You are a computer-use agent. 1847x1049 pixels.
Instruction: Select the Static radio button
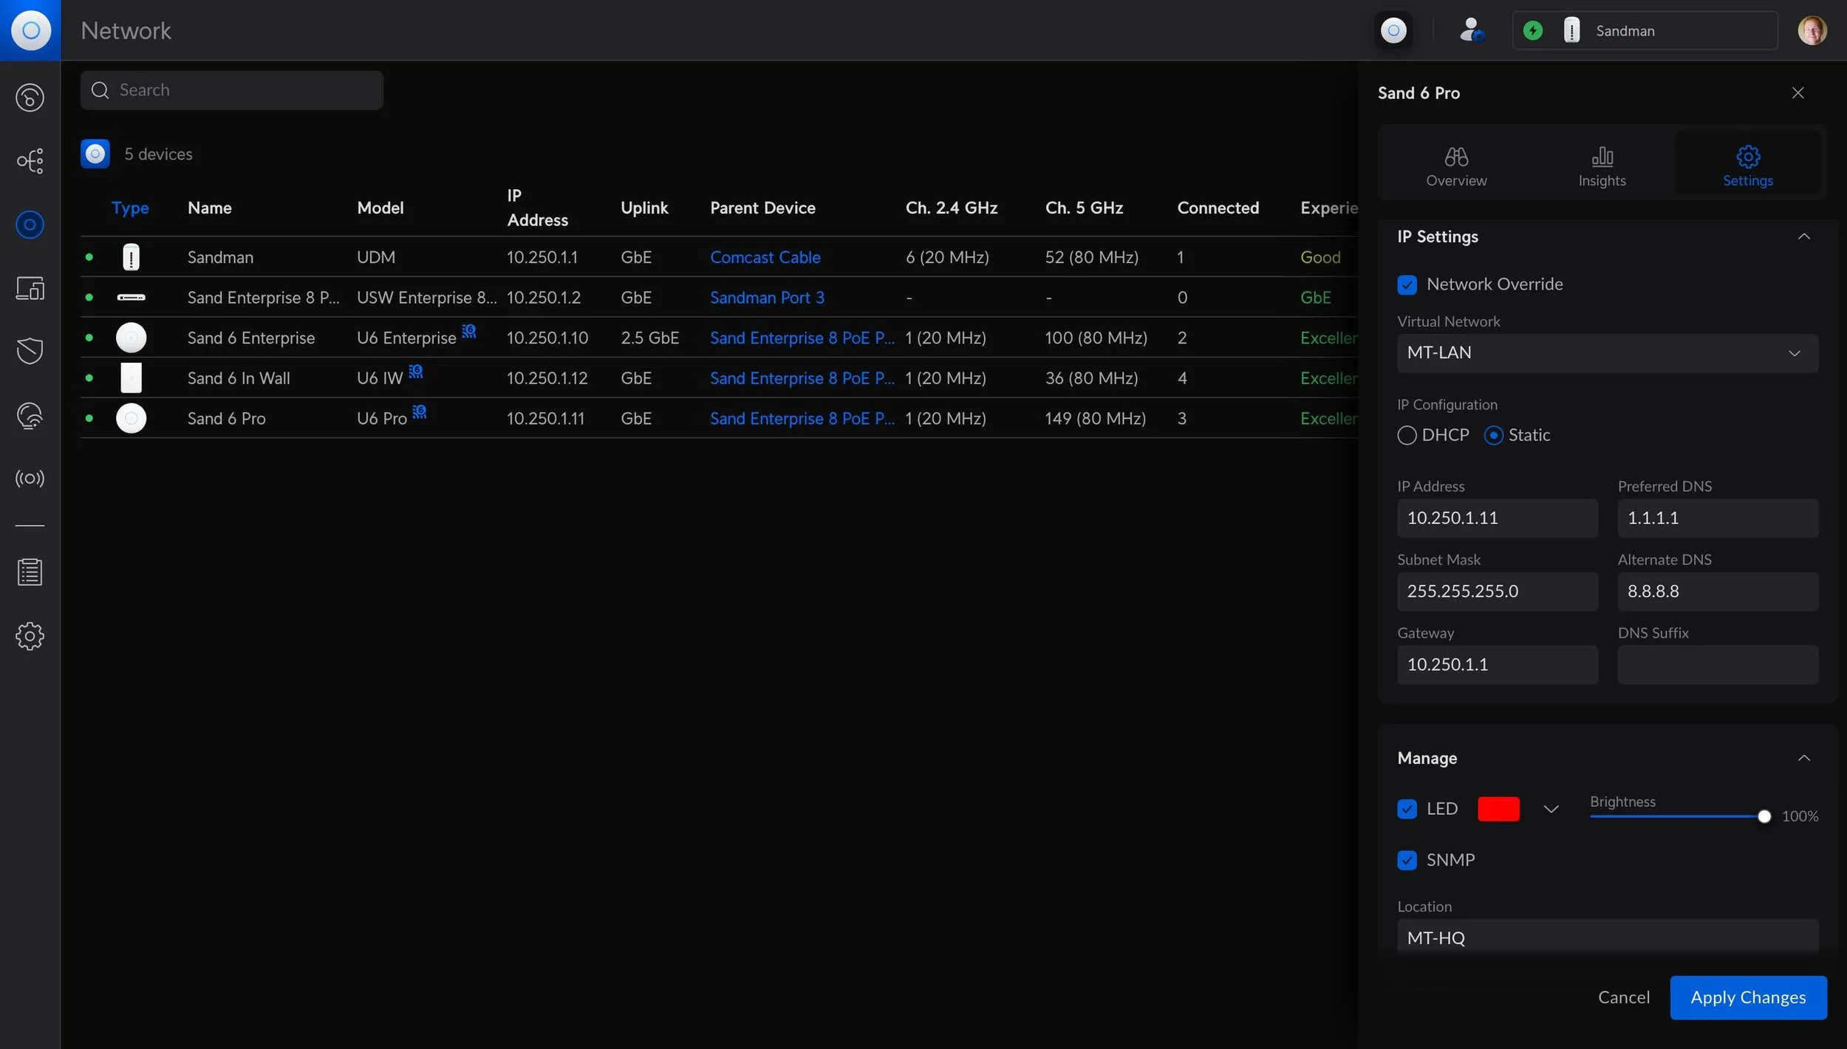1493,435
